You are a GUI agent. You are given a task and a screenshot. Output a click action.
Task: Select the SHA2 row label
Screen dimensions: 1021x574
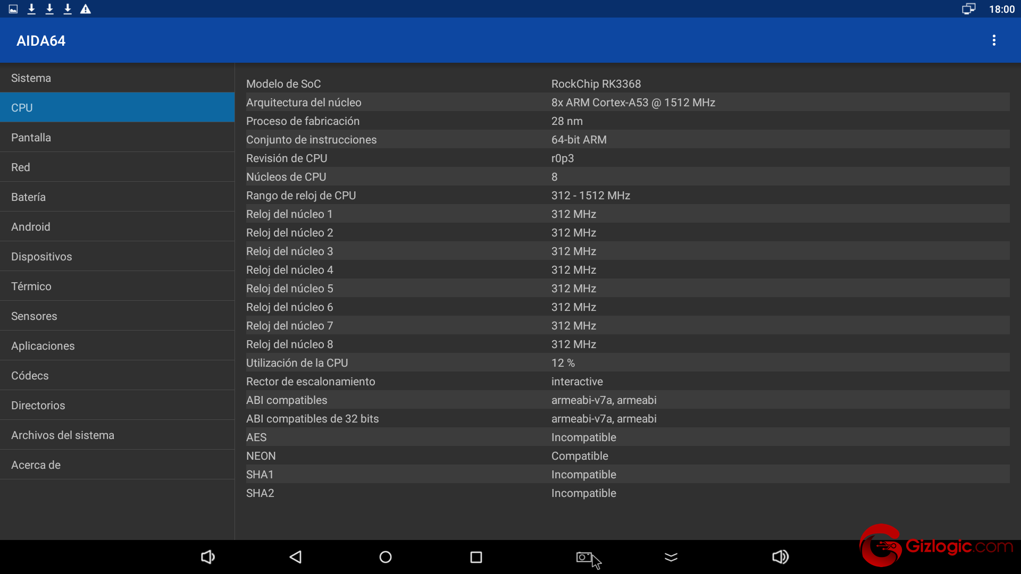[260, 493]
